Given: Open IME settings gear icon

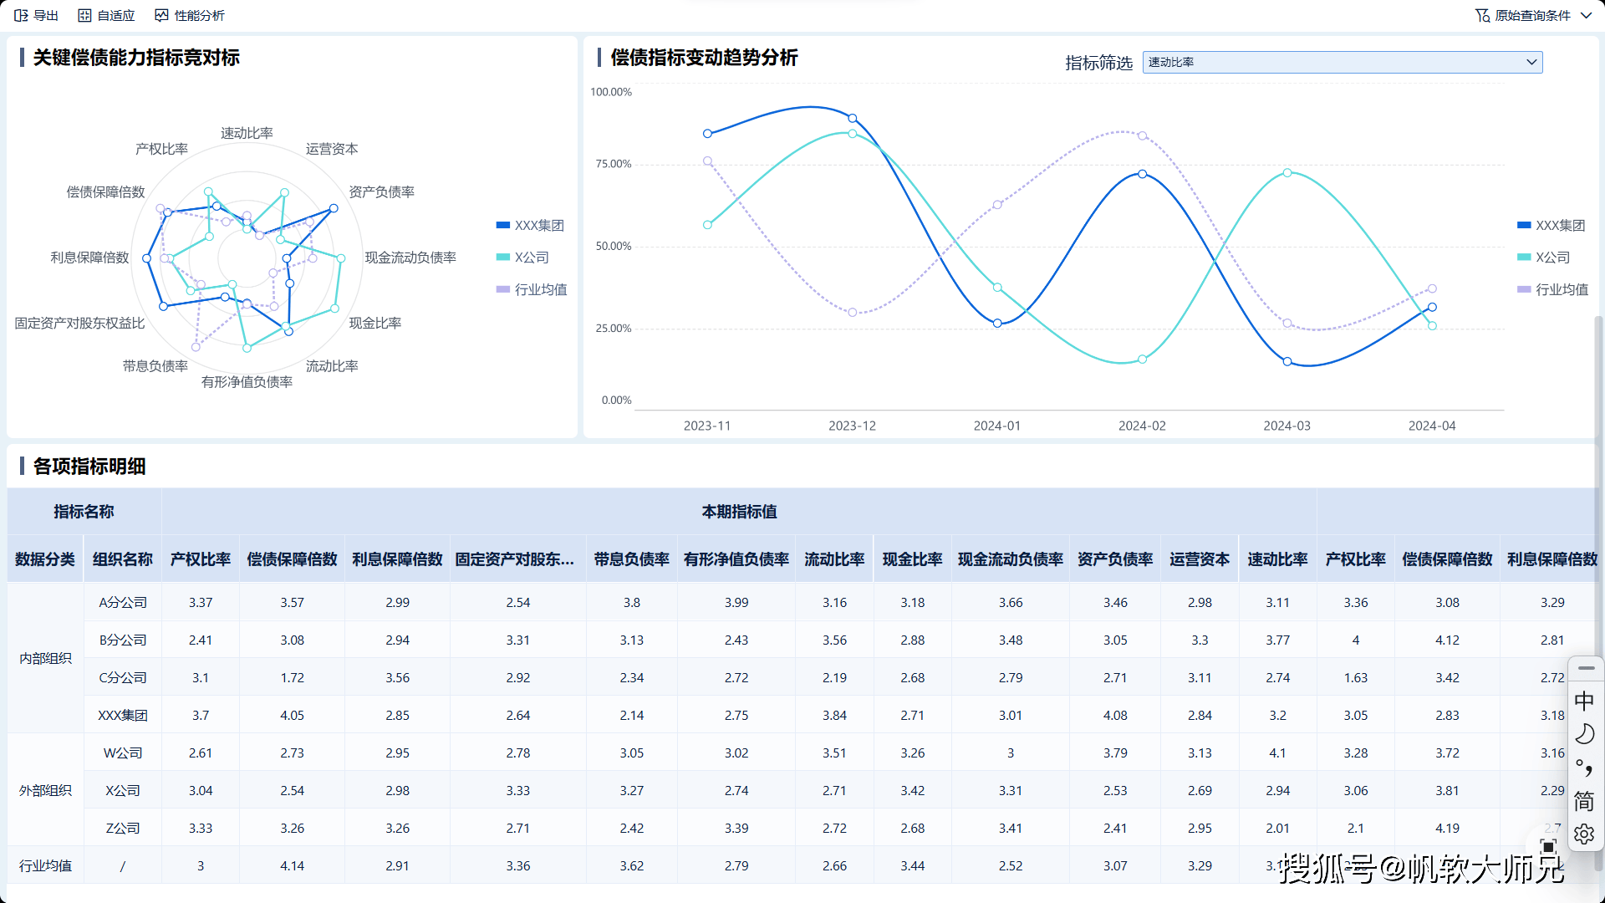Looking at the screenshot, I should [1584, 834].
